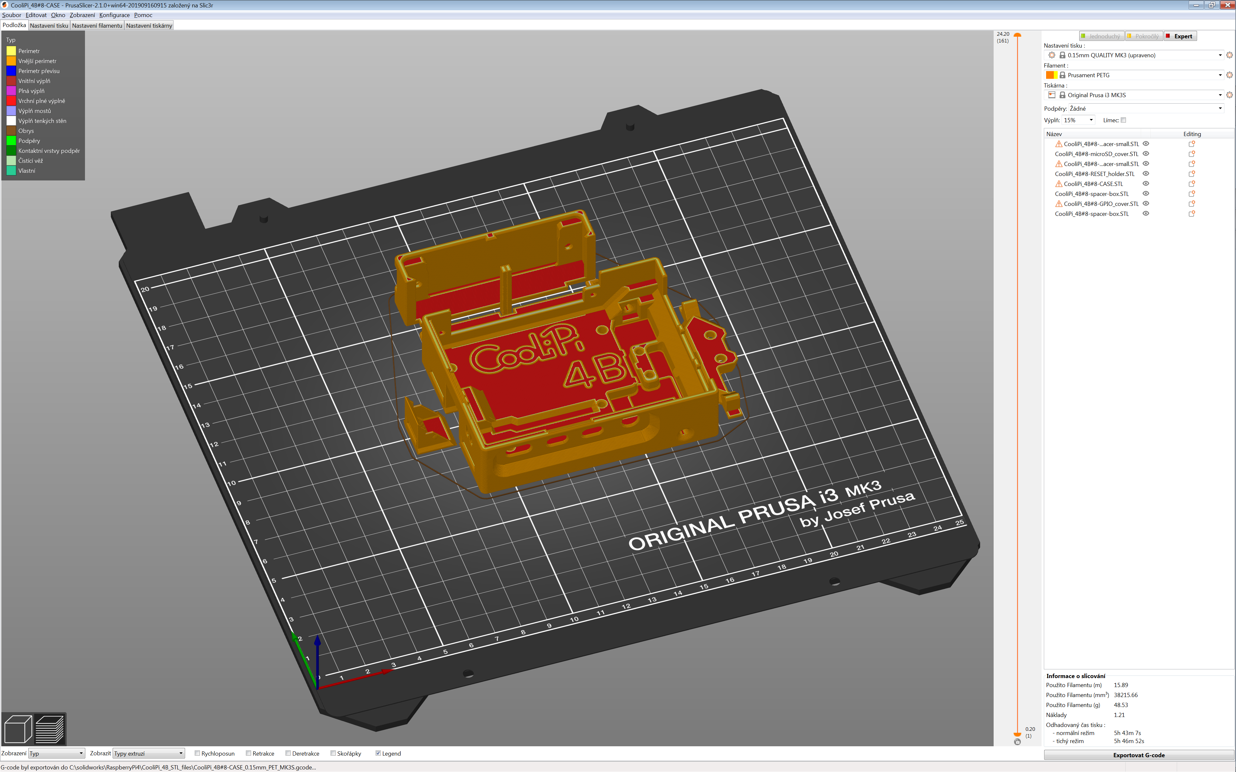Click editing icon for RESET_holder.STL row

point(1192,174)
